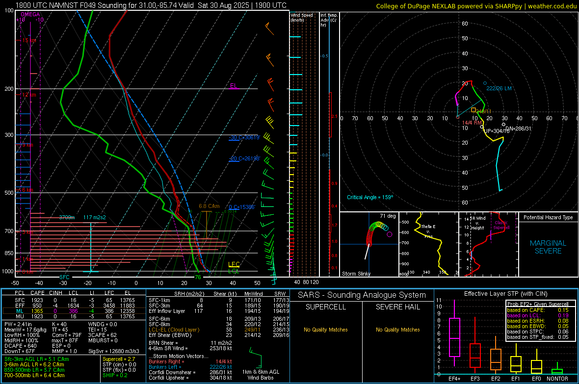Click the 3CAPE = 62 value
Image resolution: width=579 pixels, height=384 pixels.
point(102,335)
